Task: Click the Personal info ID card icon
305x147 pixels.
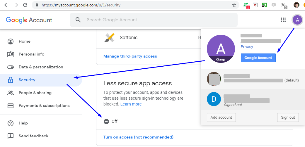Action: [x=10, y=54]
